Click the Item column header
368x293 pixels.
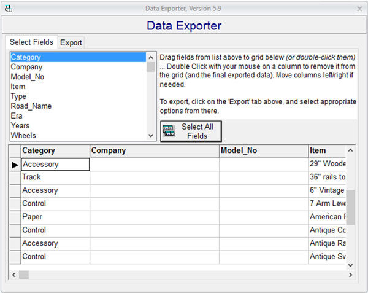click(327, 150)
